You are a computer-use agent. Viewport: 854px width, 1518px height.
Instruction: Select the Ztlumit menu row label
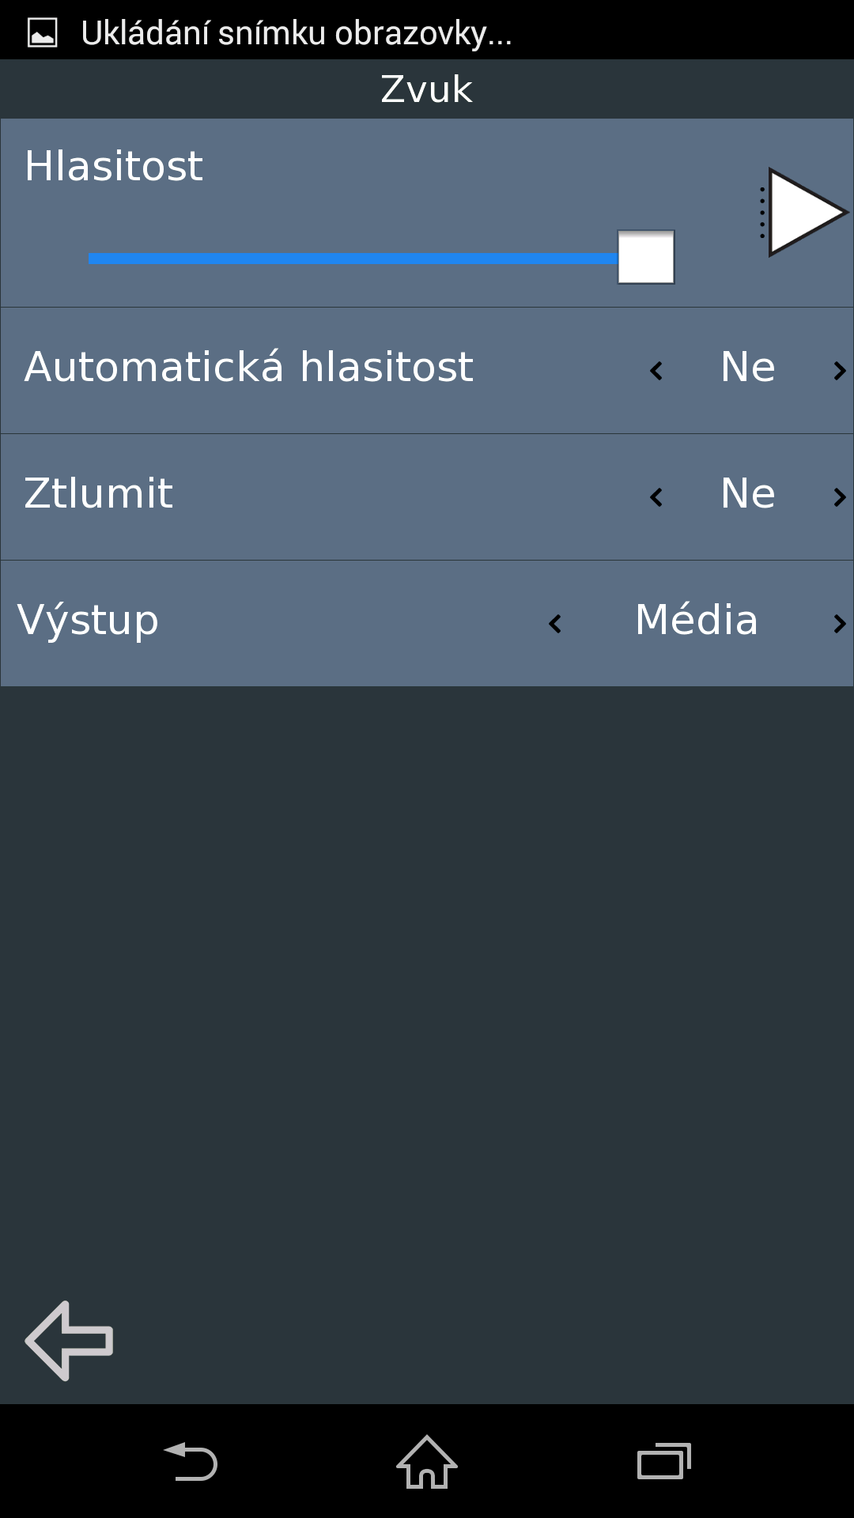(99, 494)
